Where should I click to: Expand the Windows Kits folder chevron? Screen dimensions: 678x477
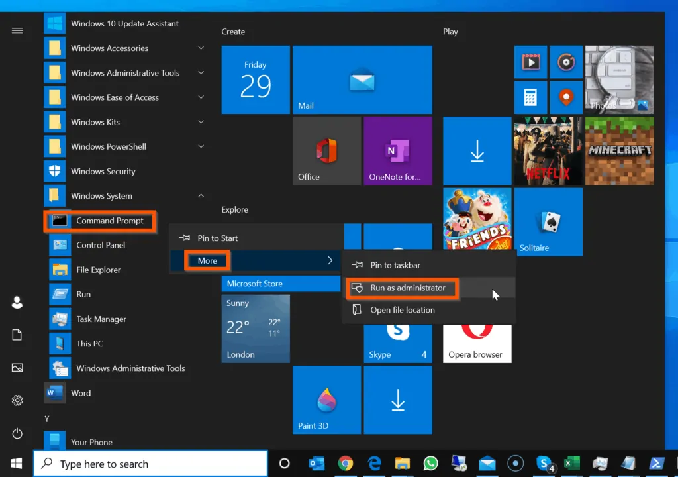[201, 122]
